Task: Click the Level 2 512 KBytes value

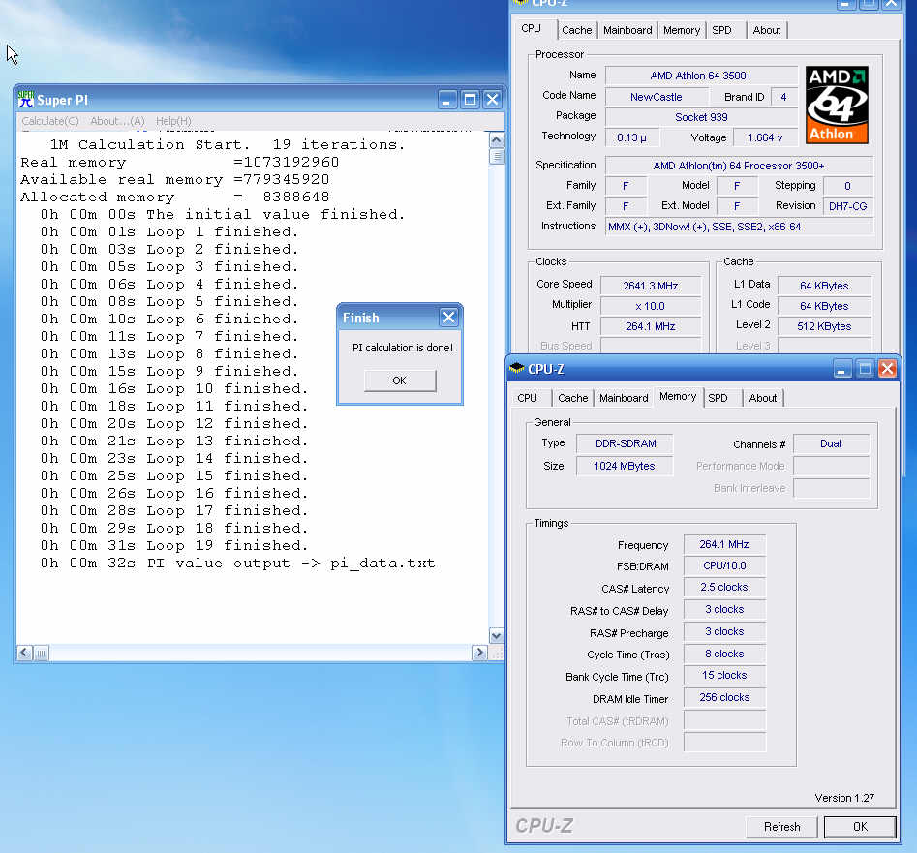Action: [823, 326]
